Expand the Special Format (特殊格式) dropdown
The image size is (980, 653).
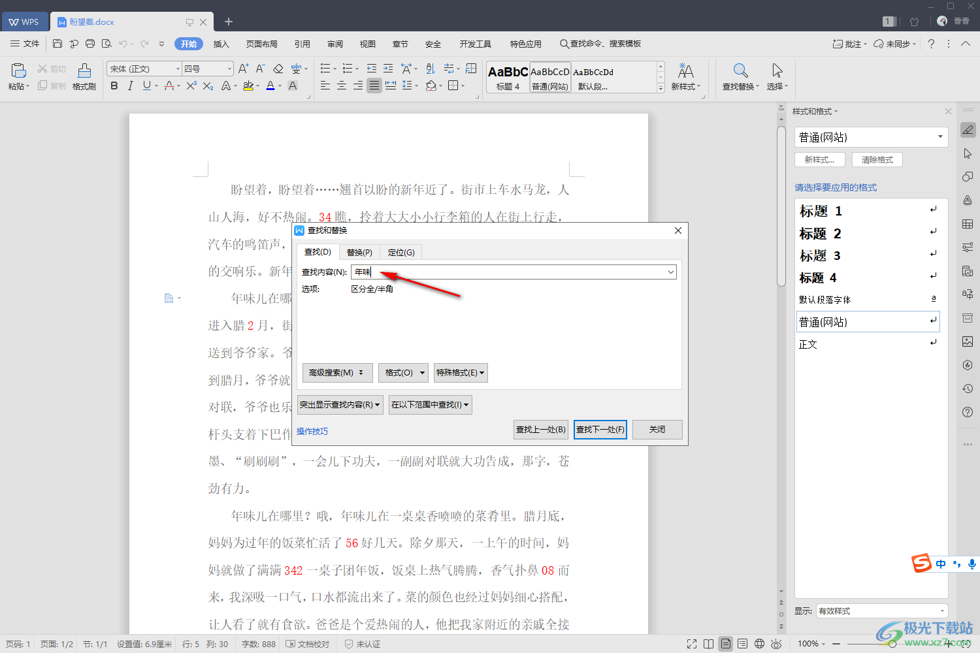pos(461,373)
